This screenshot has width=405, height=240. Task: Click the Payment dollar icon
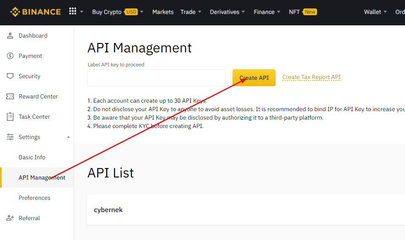coord(10,56)
